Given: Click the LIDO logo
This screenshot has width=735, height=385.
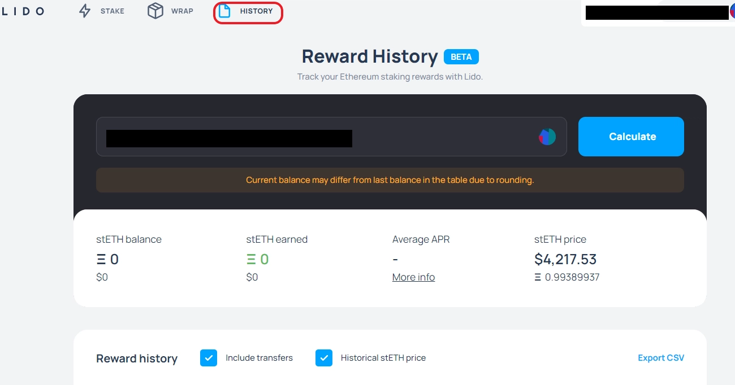Looking at the screenshot, I should [x=23, y=11].
